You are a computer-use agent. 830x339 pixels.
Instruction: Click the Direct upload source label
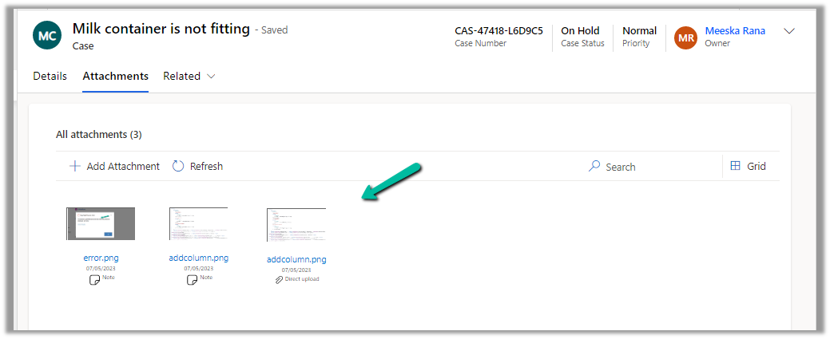pos(302,279)
